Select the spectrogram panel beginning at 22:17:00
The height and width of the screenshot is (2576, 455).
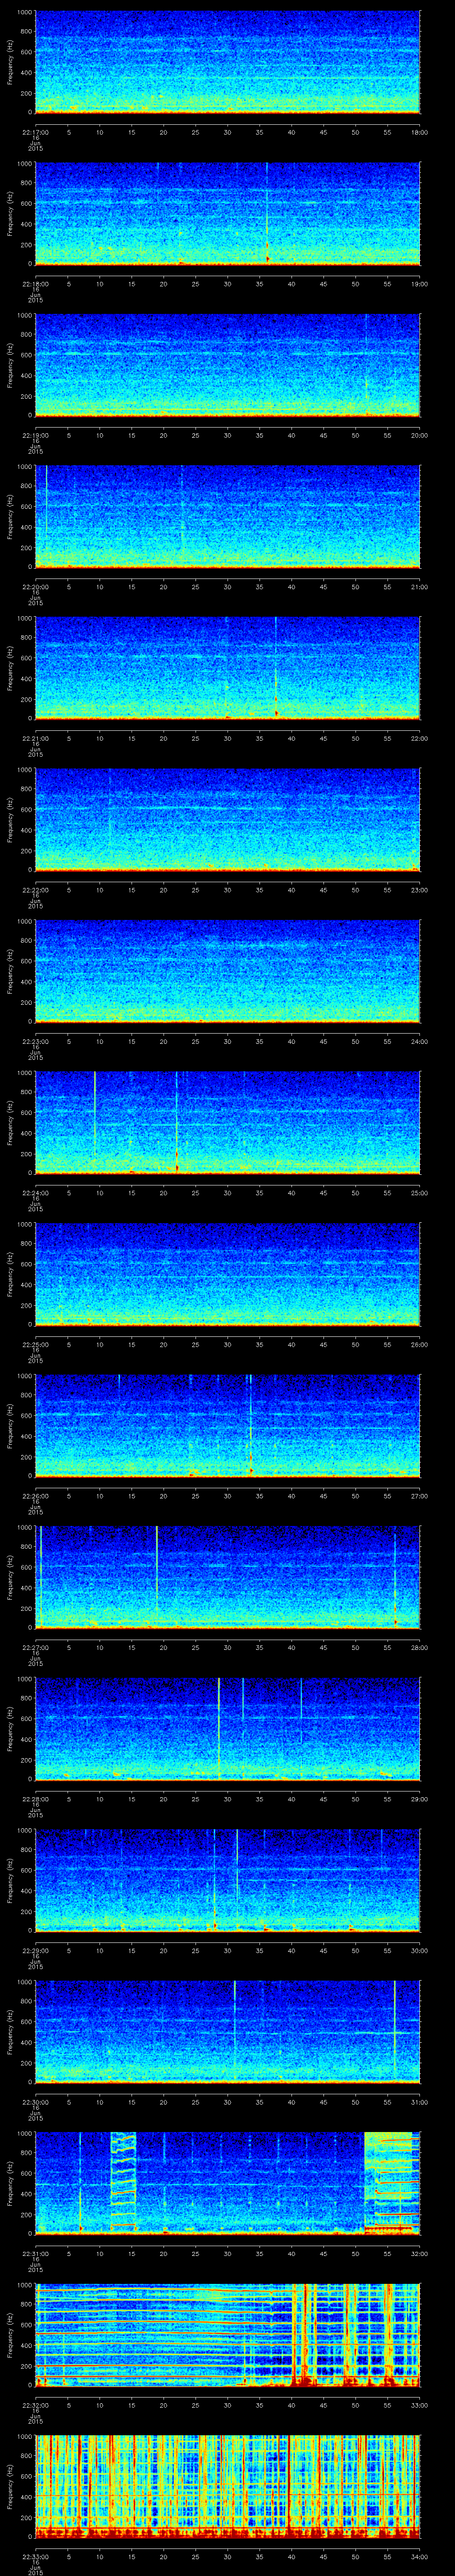pos(227,62)
